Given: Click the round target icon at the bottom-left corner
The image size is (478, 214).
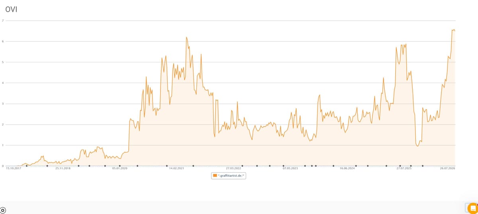Looking at the screenshot, I should point(3,210).
